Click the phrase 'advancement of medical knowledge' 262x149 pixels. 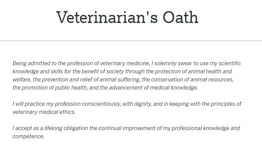153,88
